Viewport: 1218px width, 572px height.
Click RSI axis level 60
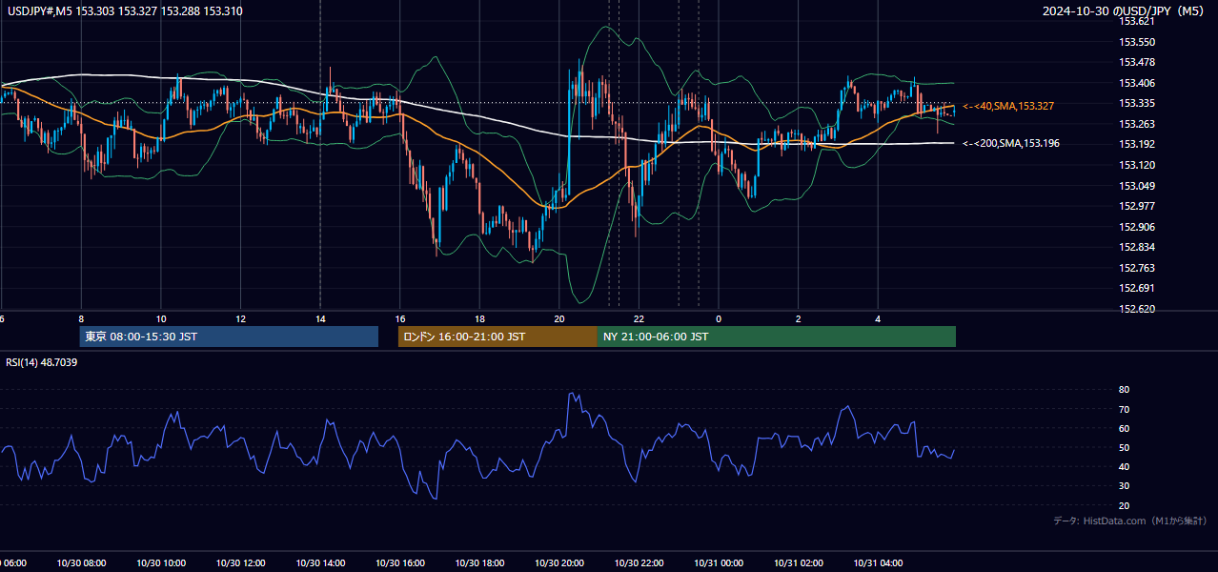[1124, 428]
